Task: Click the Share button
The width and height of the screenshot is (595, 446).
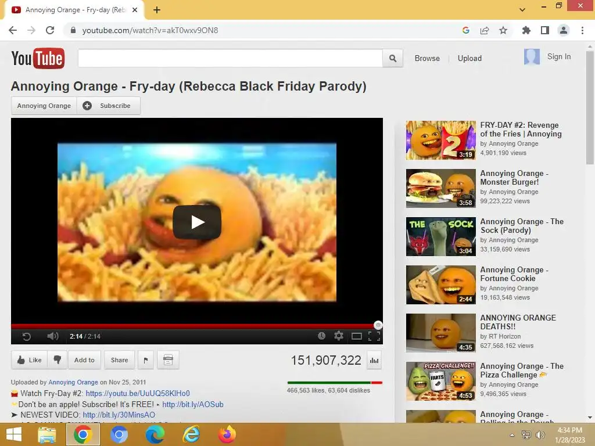Action: click(119, 360)
